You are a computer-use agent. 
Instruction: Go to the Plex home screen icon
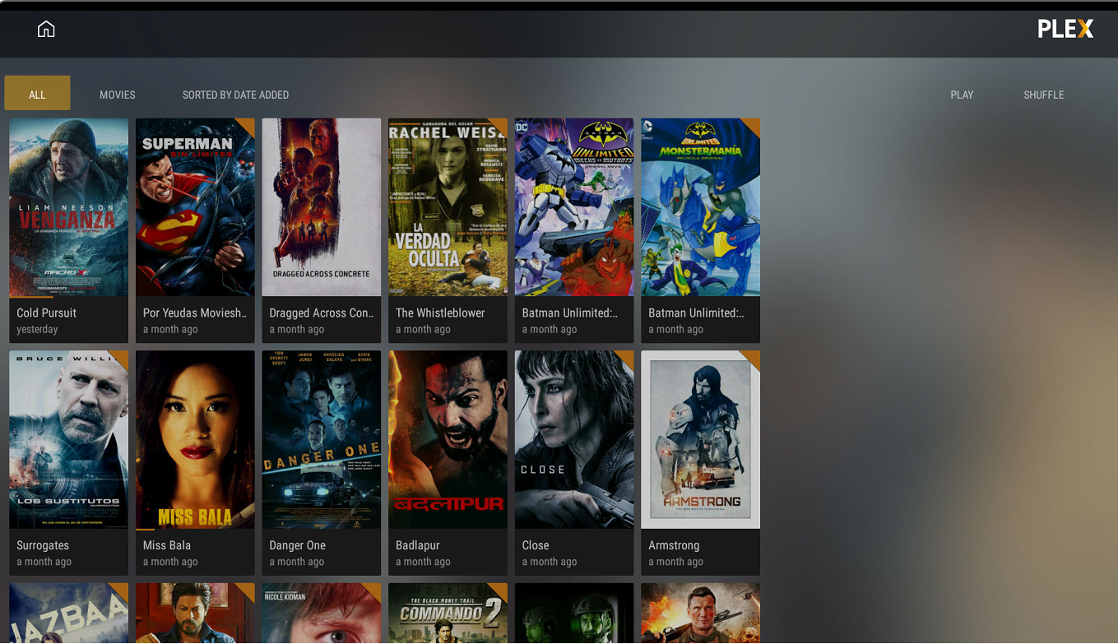coord(46,30)
